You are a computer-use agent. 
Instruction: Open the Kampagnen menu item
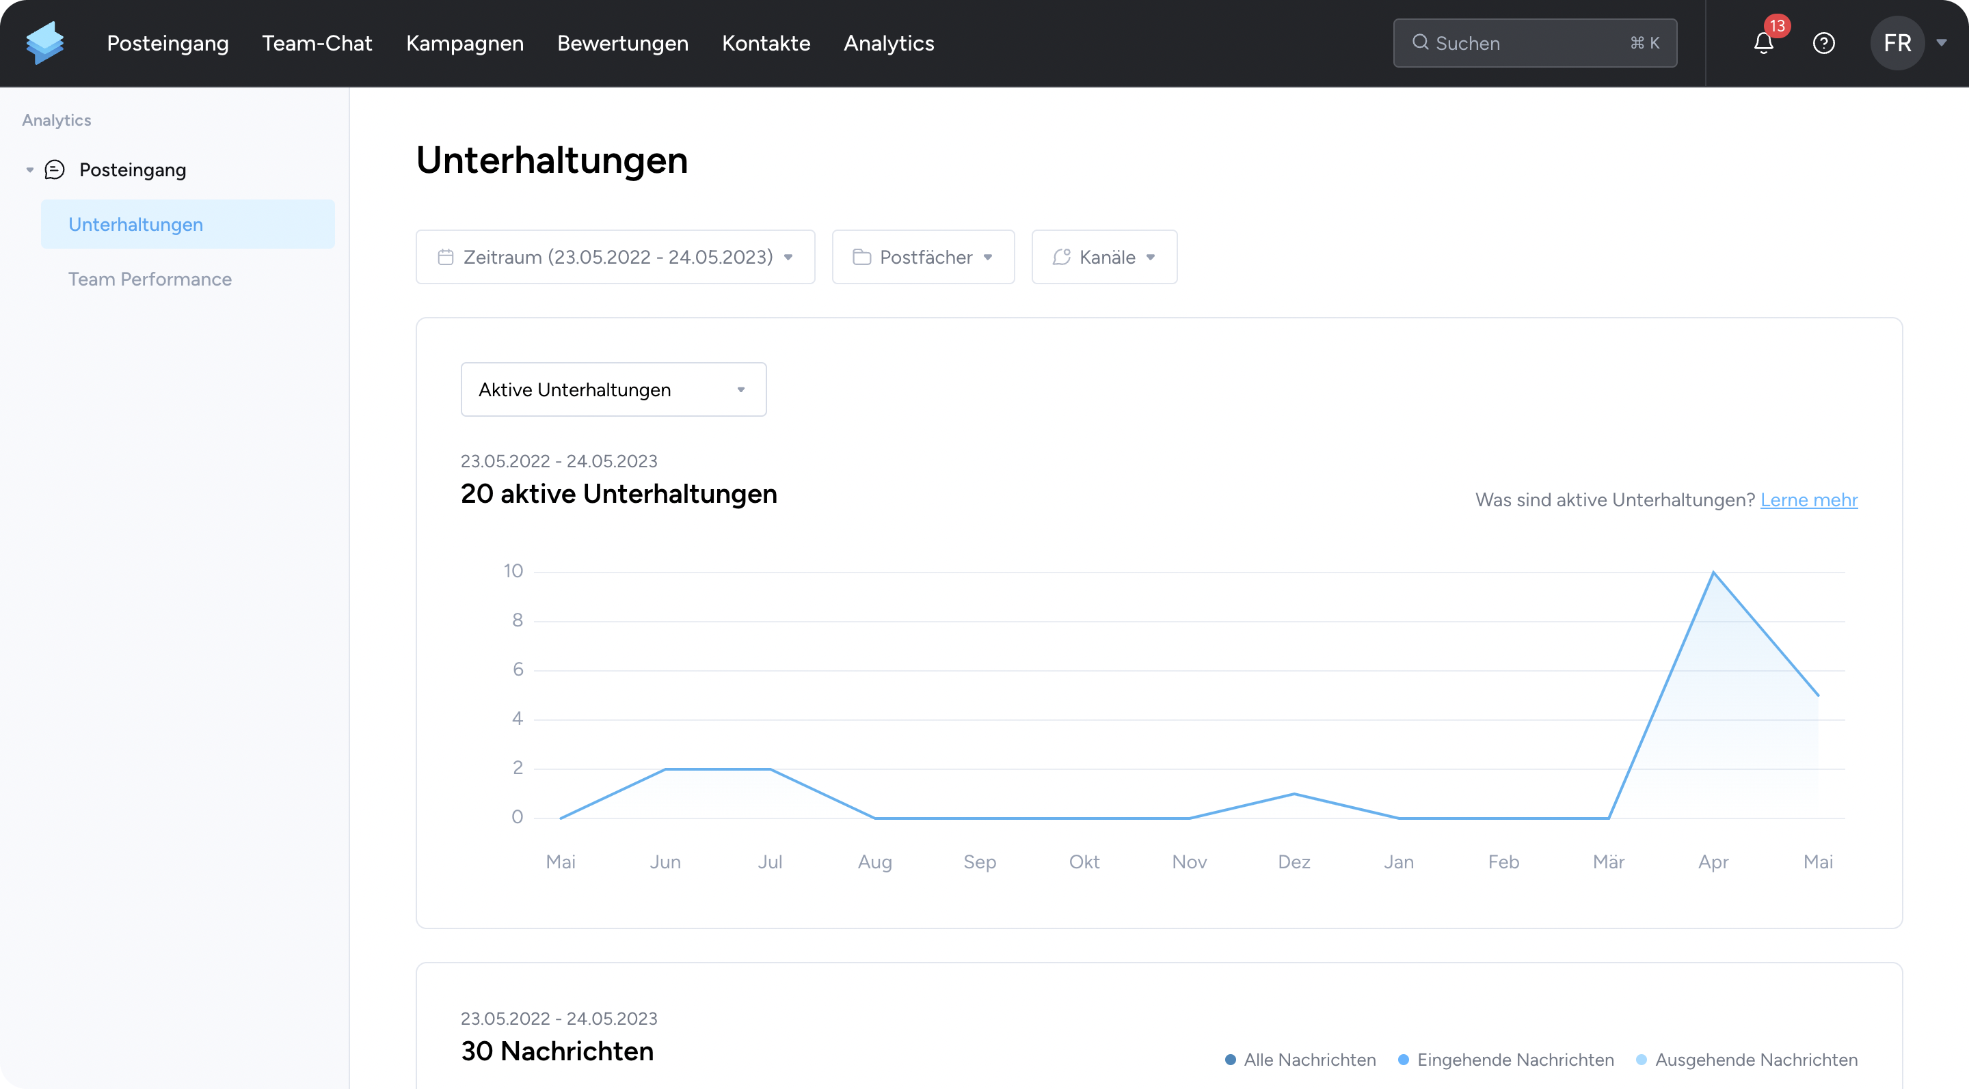[x=465, y=43]
